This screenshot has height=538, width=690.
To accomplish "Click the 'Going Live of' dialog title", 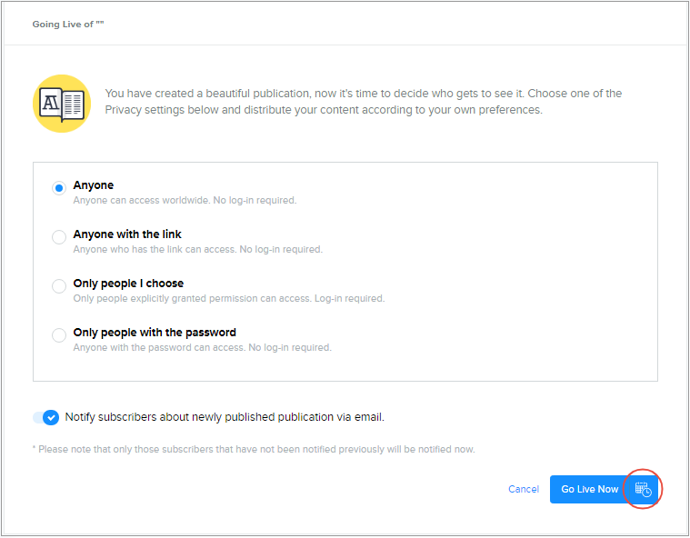I will pos(68,24).
